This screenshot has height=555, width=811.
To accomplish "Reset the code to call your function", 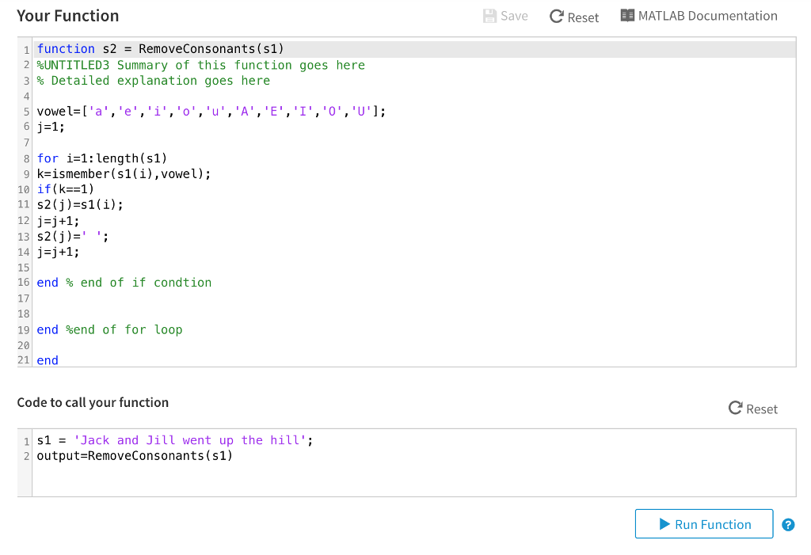I will pos(753,409).
